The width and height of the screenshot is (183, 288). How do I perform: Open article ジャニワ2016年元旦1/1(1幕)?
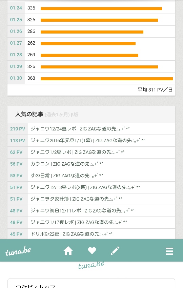(x=91, y=141)
